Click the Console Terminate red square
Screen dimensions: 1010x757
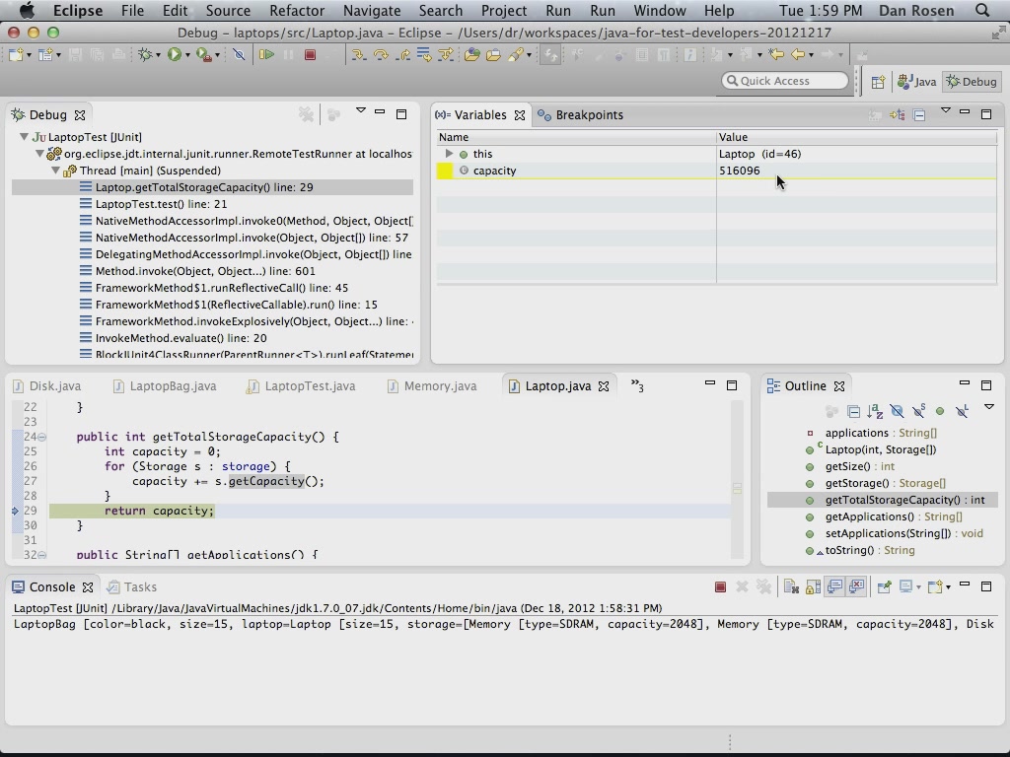[x=720, y=587]
